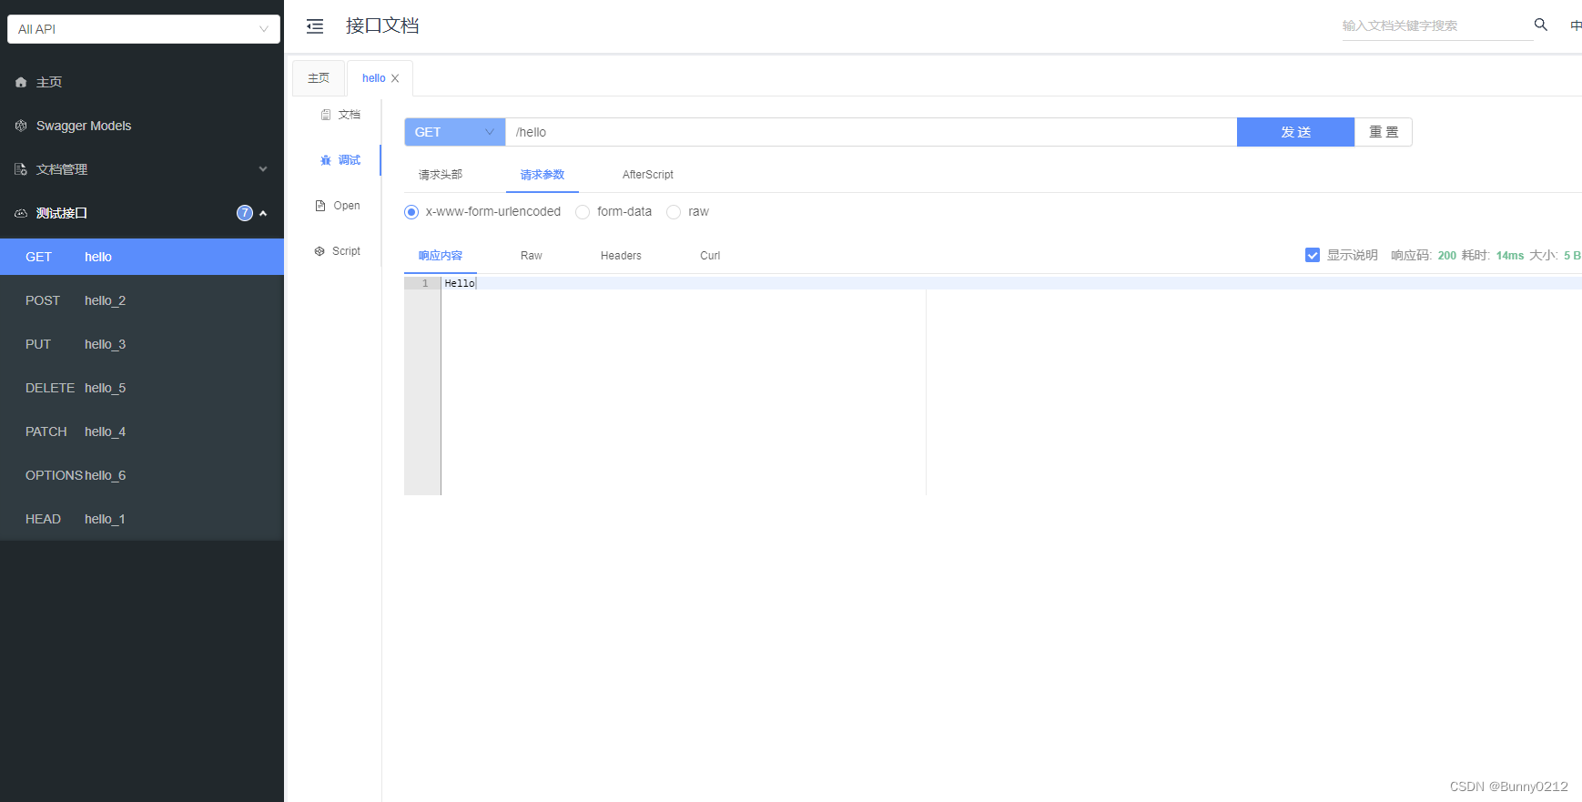Viewport: 1582px width, 802px height.
Task: Click the 输入文档关键字搜索 search field
Action: tap(1436, 25)
